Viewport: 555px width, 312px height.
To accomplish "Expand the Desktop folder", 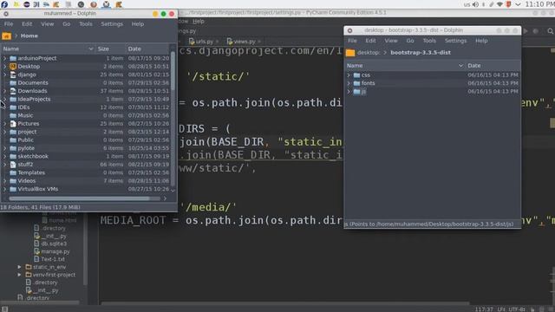I will point(4,66).
